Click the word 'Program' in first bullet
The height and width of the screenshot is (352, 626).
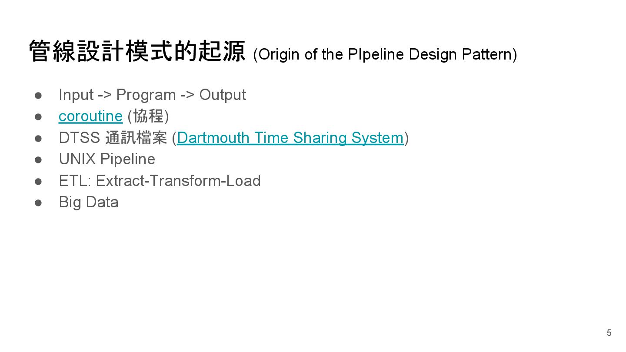(x=146, y=95)
